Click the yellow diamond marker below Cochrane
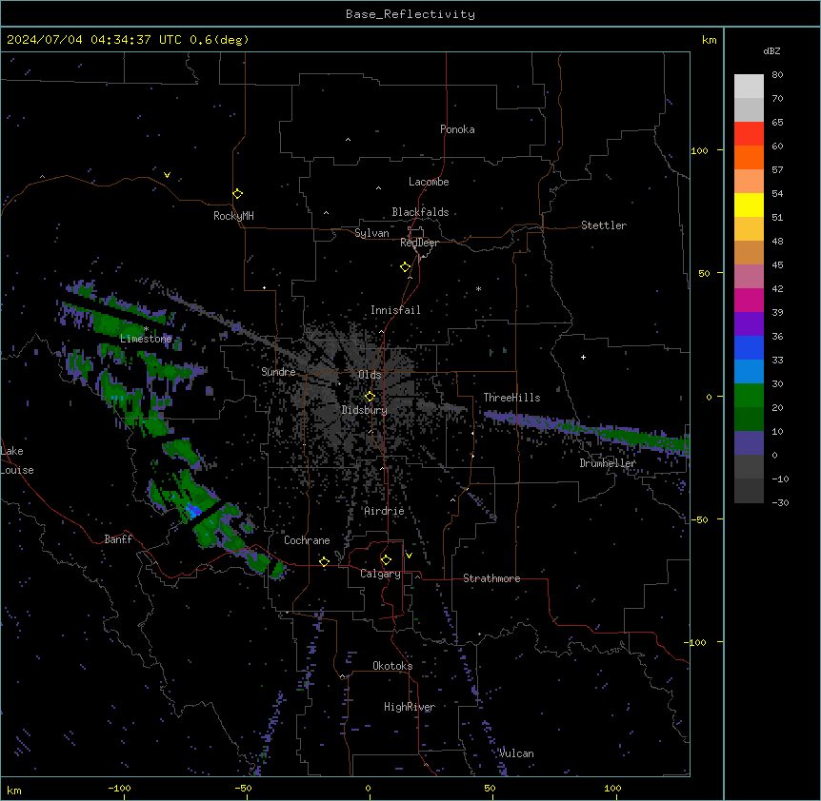 (324, 561)
